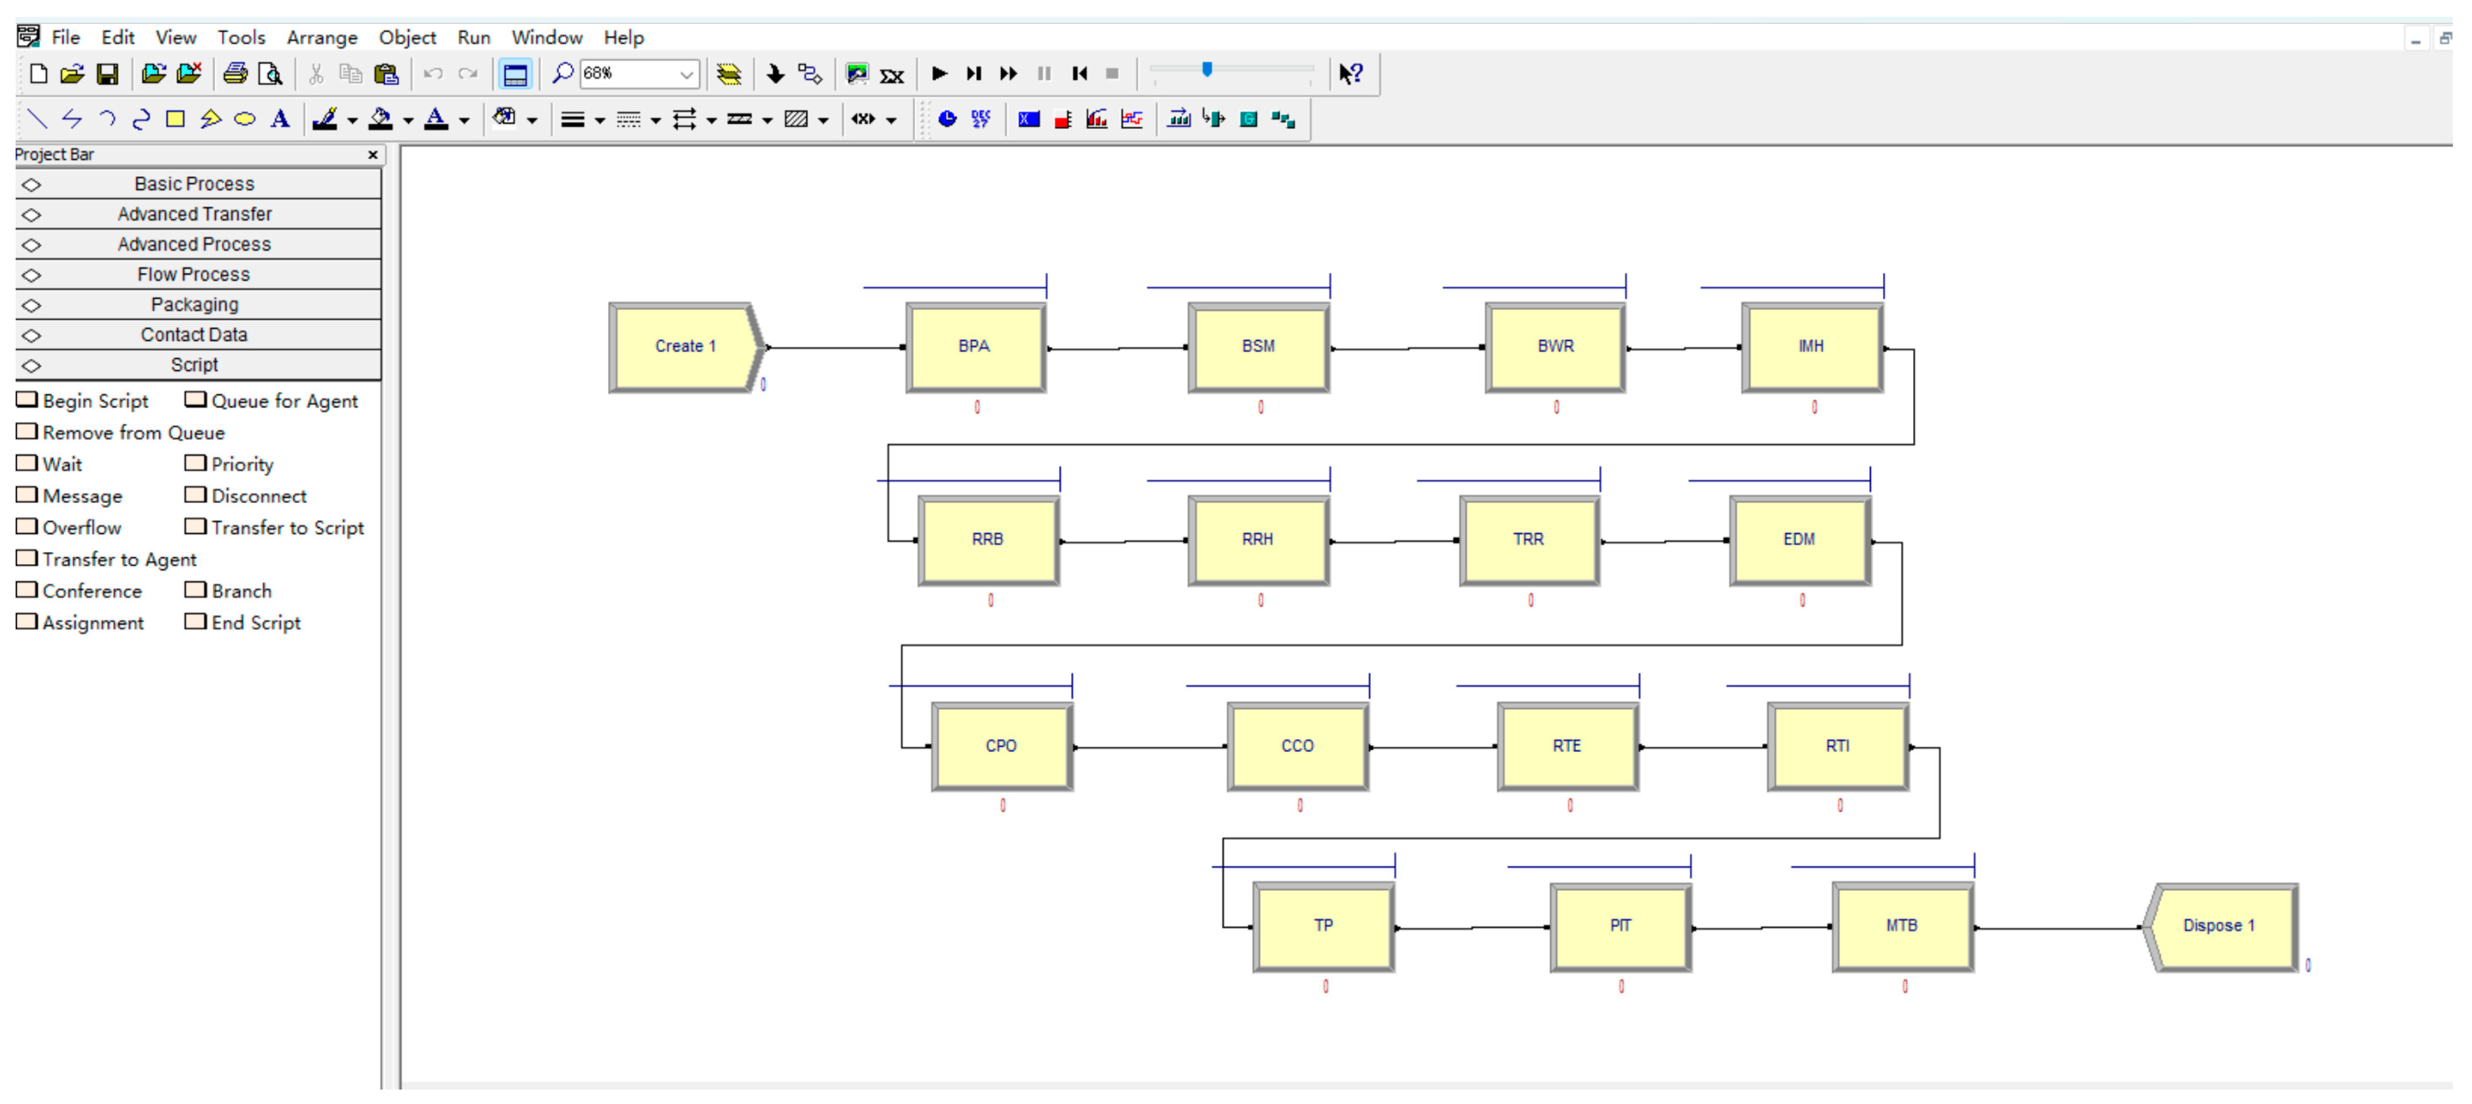Open the Run menu

point(473,38)
